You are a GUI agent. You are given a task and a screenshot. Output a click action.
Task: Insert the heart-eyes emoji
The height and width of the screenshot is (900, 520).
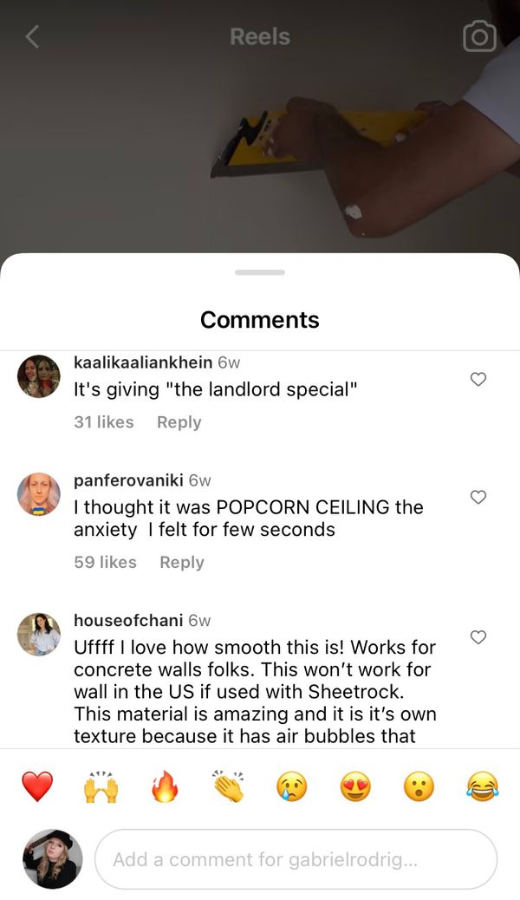coord(355,786)
